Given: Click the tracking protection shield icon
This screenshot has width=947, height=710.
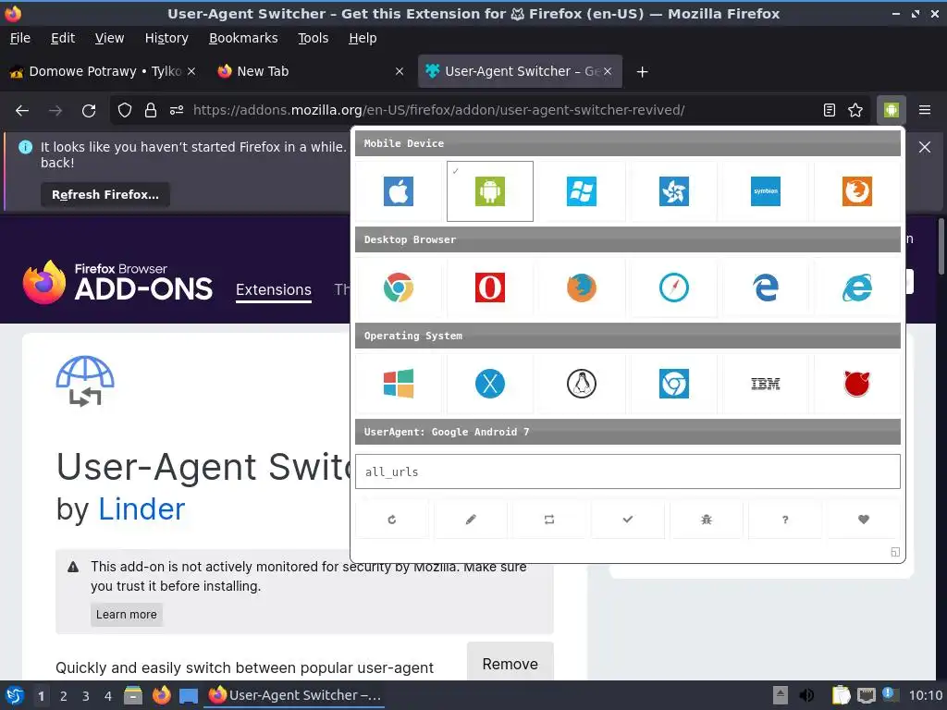Looking at the screenshot, I should [x=125, y=110].
